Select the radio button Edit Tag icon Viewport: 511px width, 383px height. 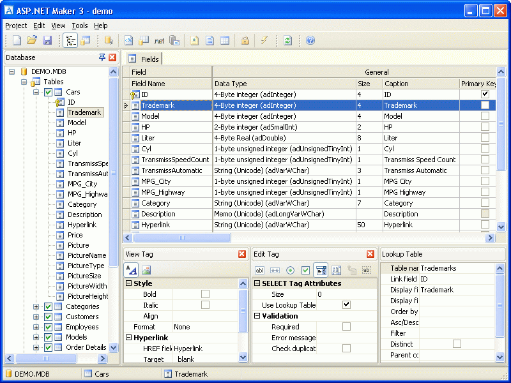pos(290,270)
